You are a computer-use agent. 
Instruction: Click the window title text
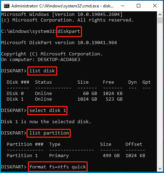[x=63, y=6]
